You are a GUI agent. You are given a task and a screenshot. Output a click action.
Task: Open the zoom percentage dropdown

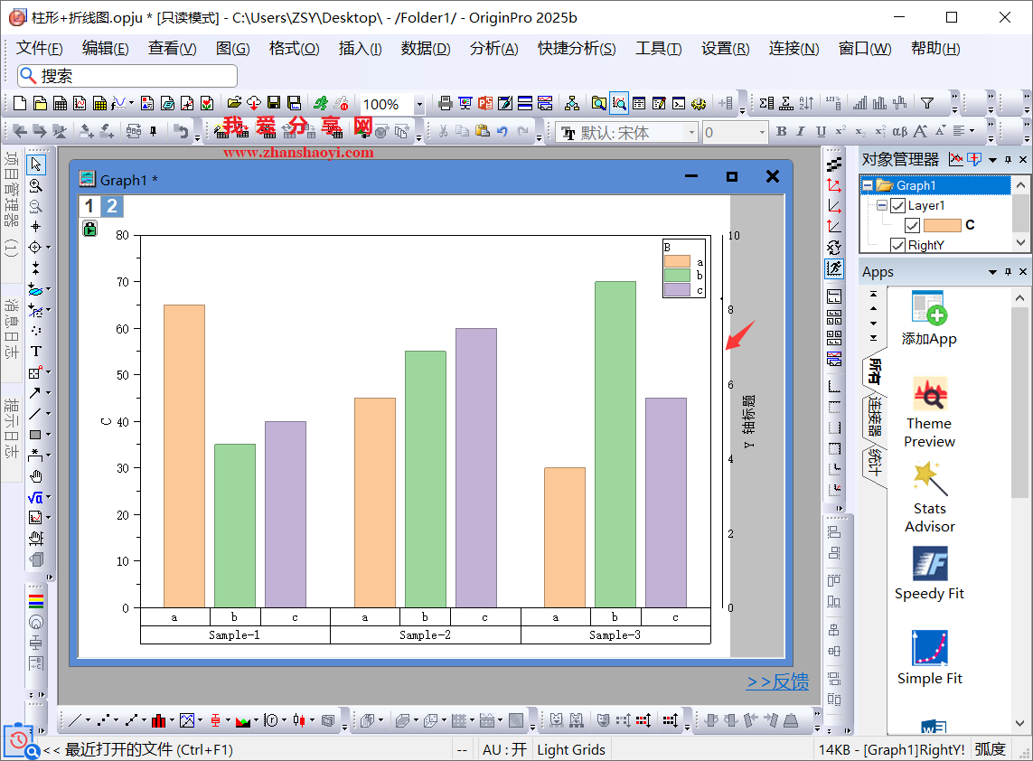tap(419, 105)
